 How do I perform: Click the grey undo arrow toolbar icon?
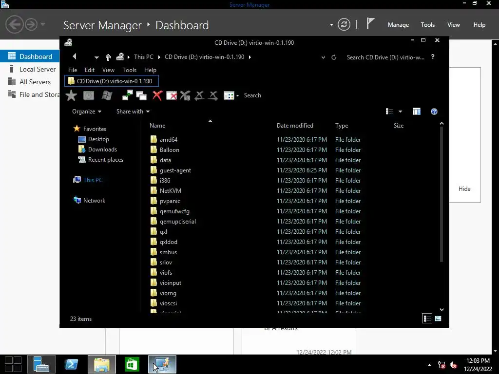click(x=199, y=95)
